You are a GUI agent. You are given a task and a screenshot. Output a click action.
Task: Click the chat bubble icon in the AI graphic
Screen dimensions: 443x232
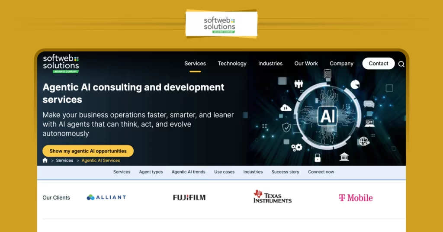(x=369, y=104)
